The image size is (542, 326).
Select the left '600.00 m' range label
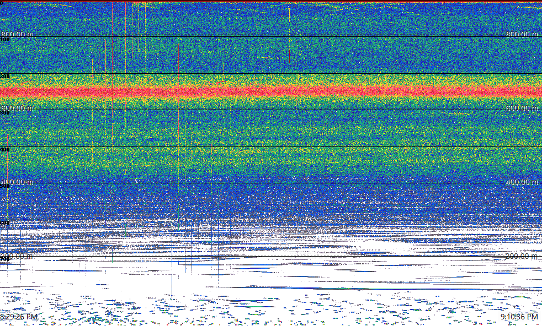point(17,108)
